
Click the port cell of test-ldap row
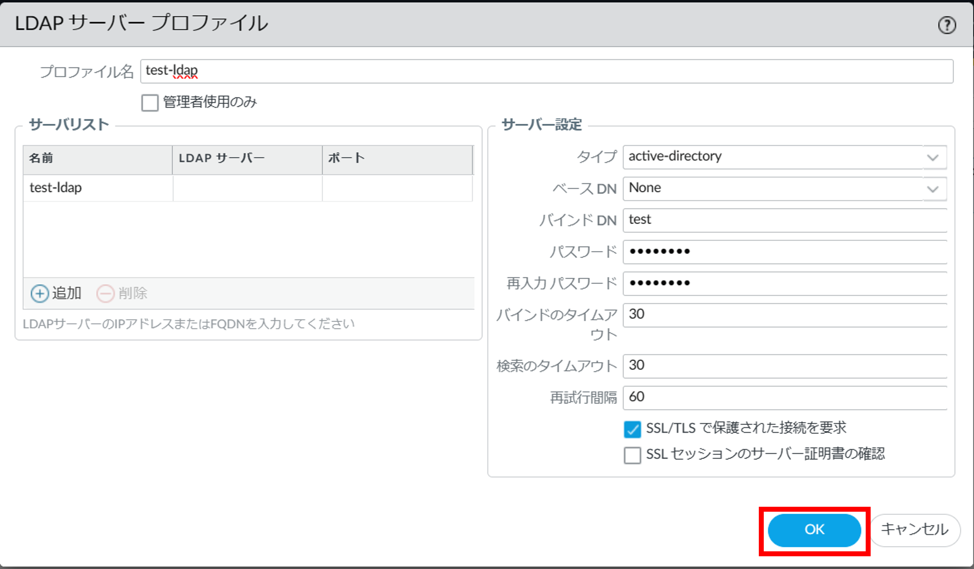(x=396, y=188)
